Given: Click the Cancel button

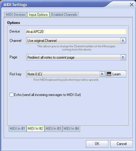Looking at the screenshot, I should pyautogui.click(x=121, y=144).
